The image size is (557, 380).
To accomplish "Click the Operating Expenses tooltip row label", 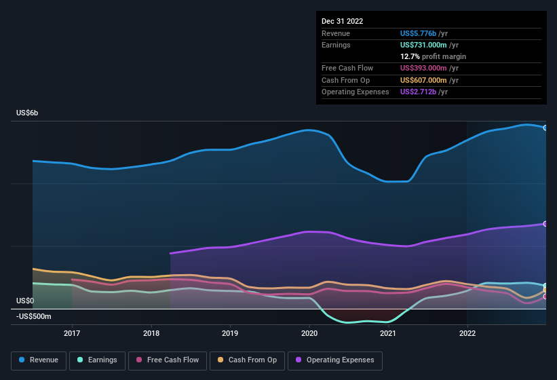I will click(x=356, y=92).
